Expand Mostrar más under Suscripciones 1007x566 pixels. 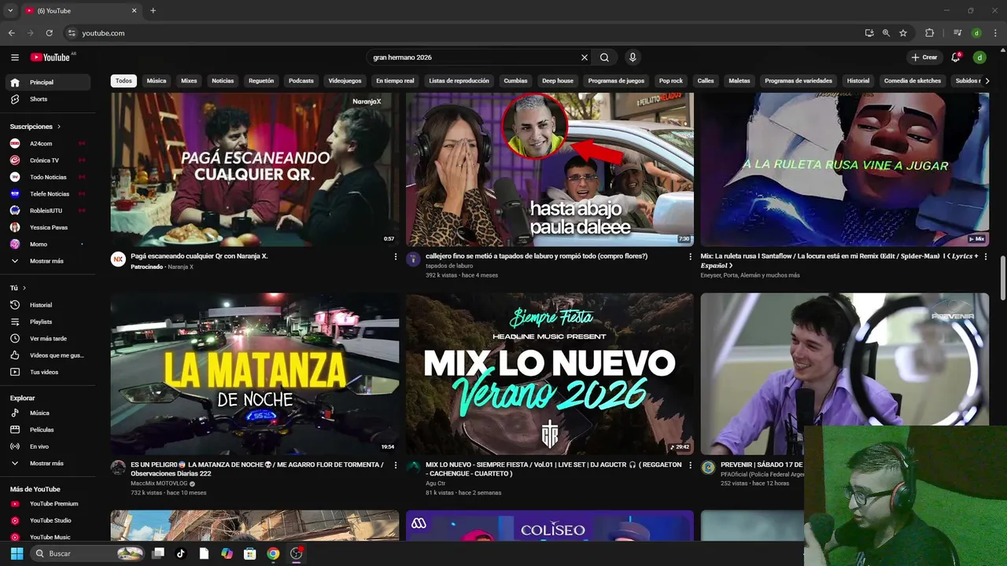[x=49, y=261]
